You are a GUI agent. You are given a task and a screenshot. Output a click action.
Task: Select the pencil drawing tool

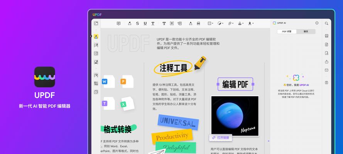click(x=191, y=23)
